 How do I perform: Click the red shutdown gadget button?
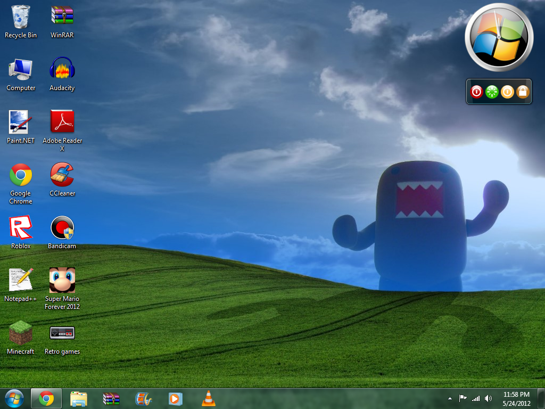(x=476, y=92)
